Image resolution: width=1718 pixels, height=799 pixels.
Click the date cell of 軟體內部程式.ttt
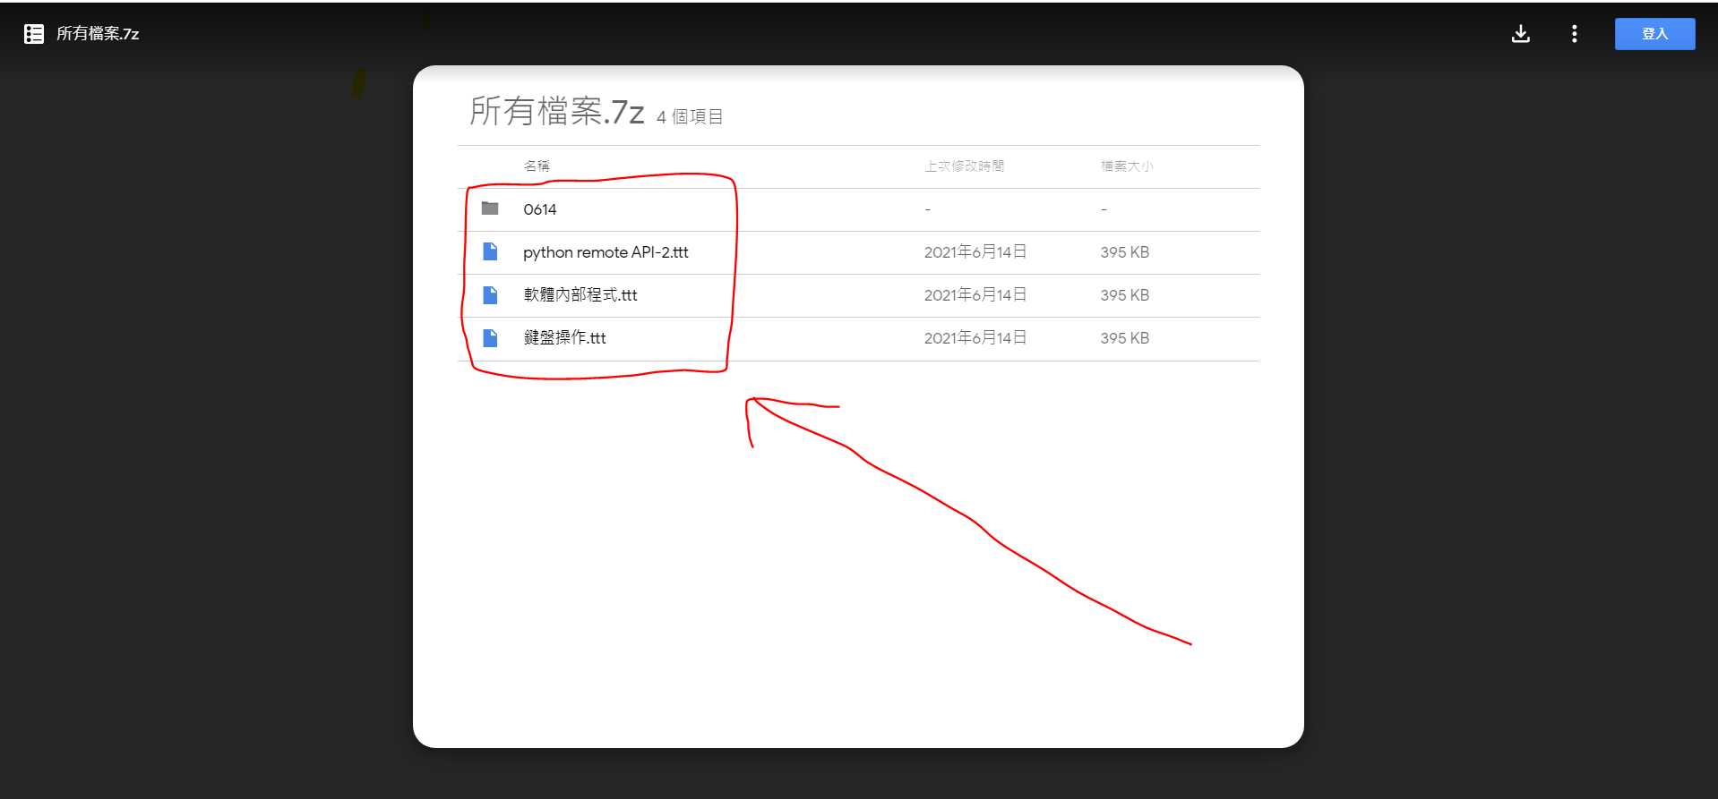(x=975, y=295)
